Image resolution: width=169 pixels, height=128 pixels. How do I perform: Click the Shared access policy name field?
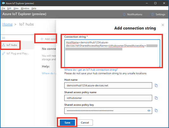(108, 98)
